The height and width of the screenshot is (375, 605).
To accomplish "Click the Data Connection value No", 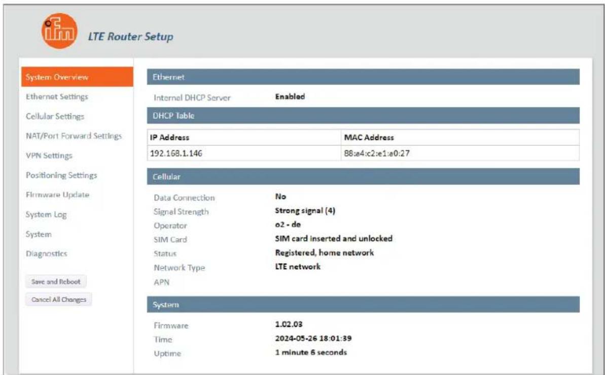I will click(280, 197).
